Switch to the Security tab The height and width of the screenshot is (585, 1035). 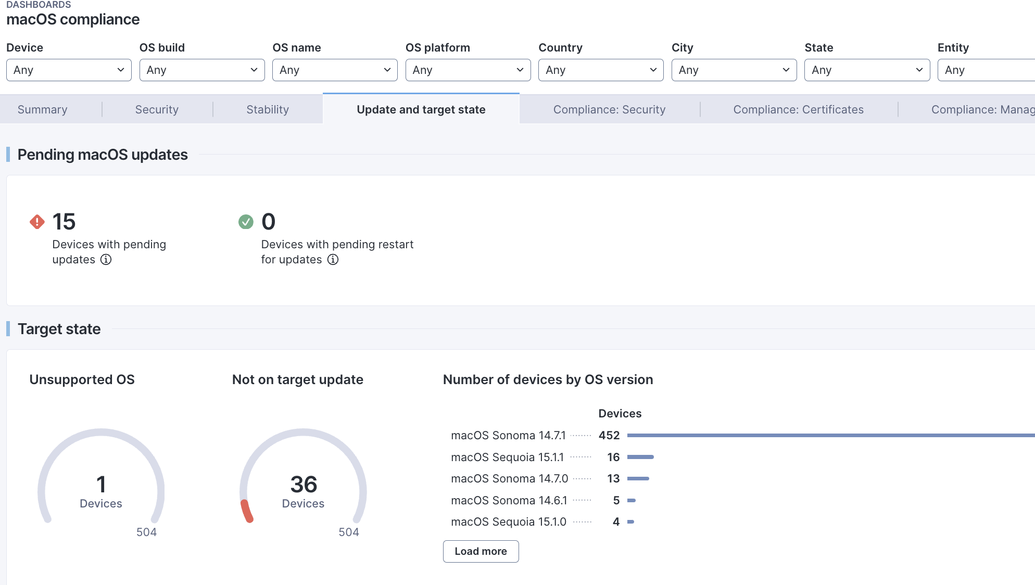[x=157, y=109]
